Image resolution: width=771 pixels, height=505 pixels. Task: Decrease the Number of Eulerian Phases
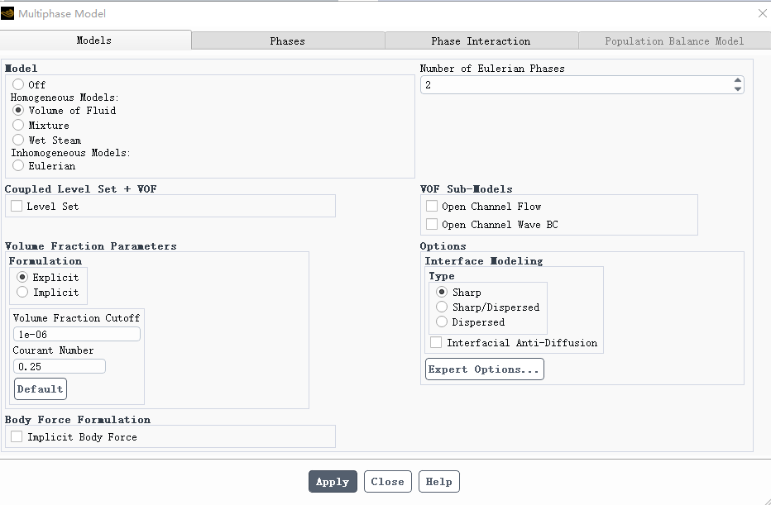click(737, 89)
